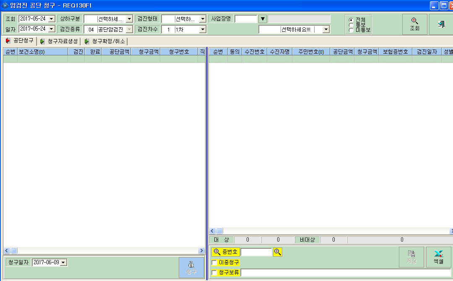Viewport: 453px width, 281px height.
Task: Click the 청구보류 reason text field
Action: [346, 273]
